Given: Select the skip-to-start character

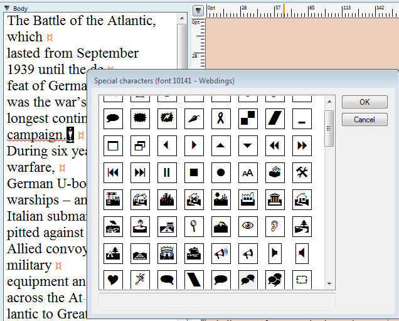Looking at the screenshot, I should pyautogui.click(x=113, y=172).
